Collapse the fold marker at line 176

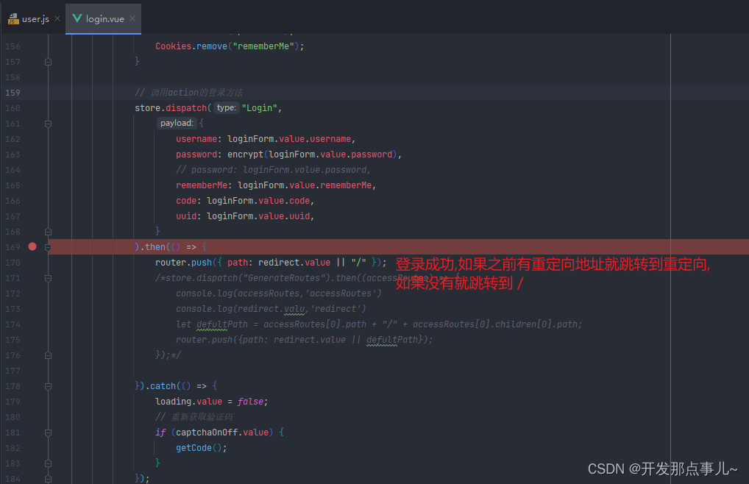49,355
